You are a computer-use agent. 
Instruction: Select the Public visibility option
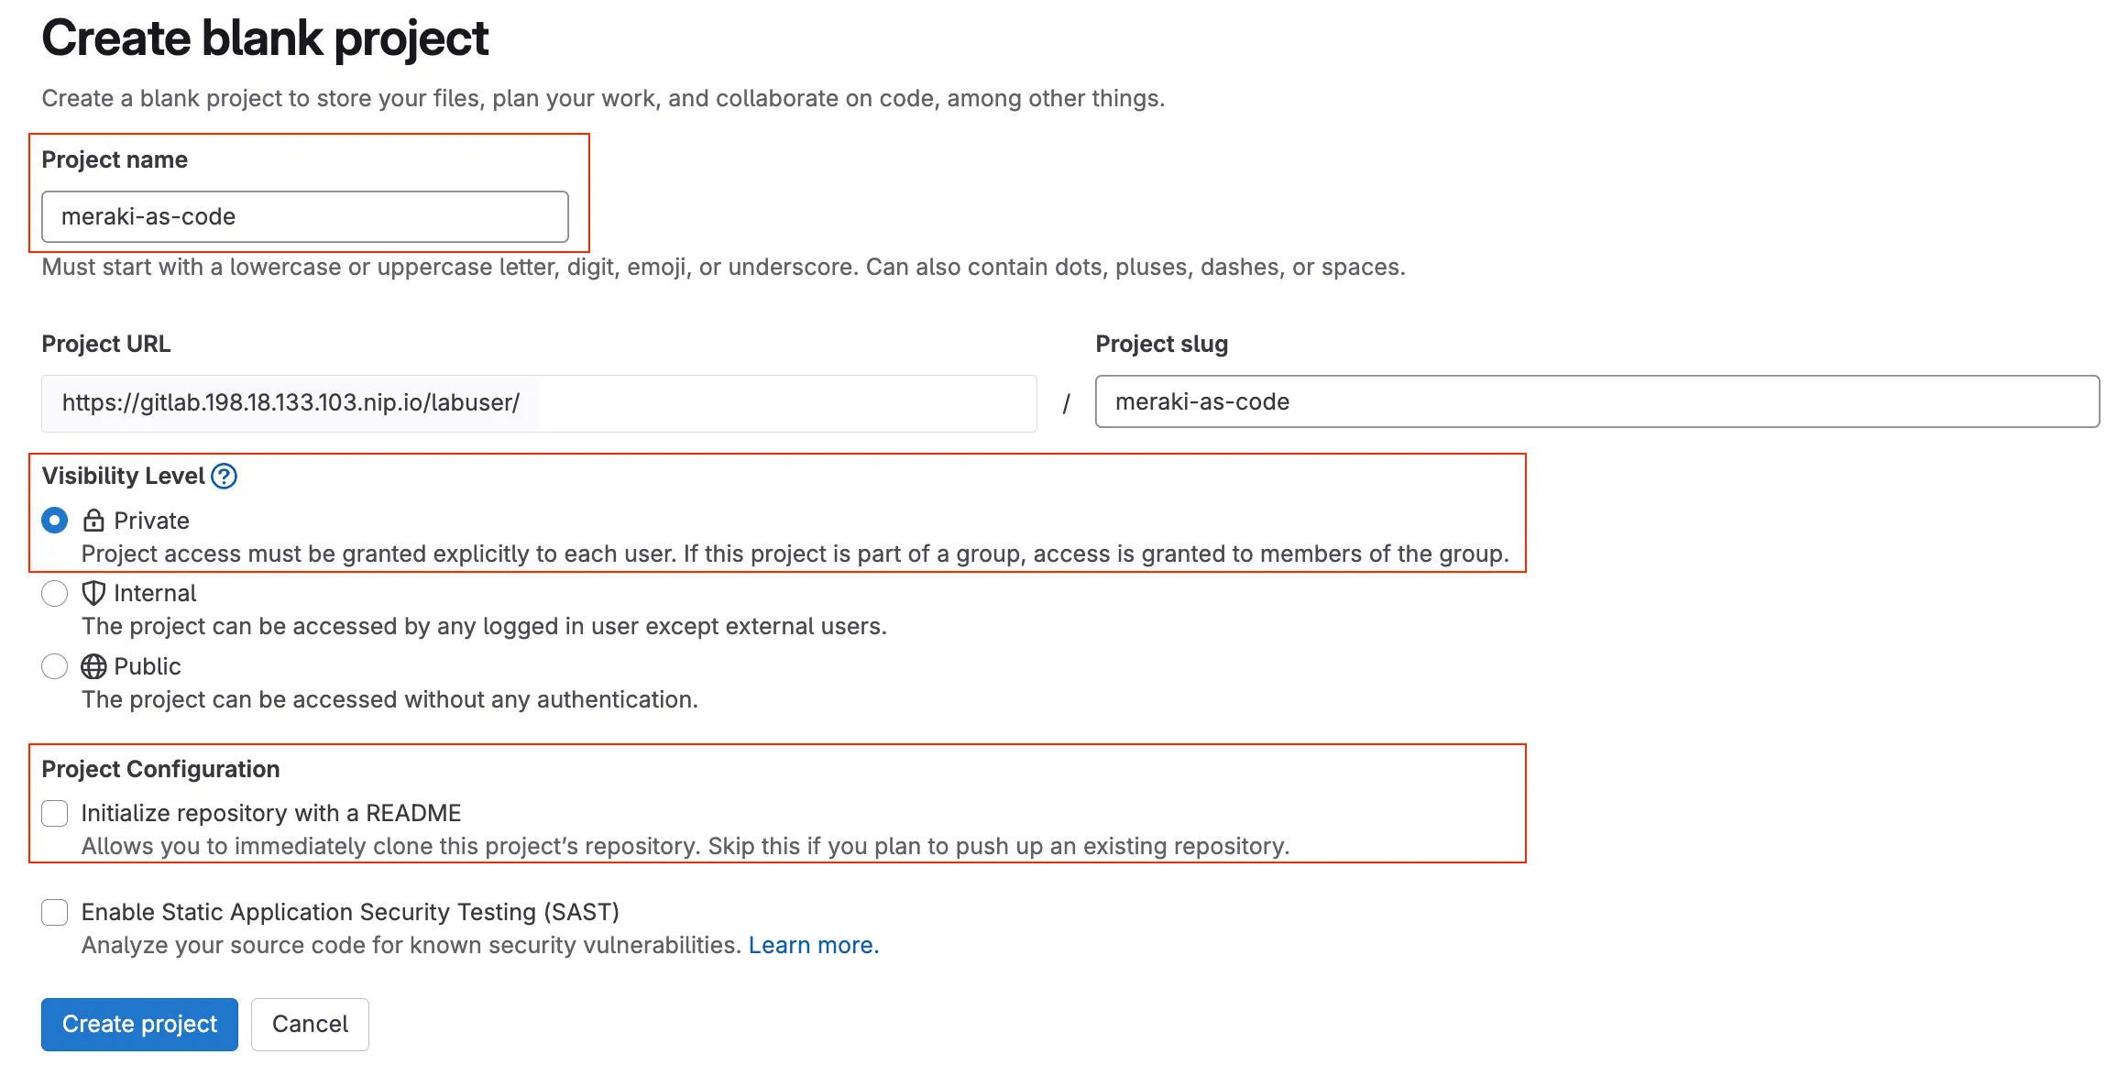coord(54,666)
